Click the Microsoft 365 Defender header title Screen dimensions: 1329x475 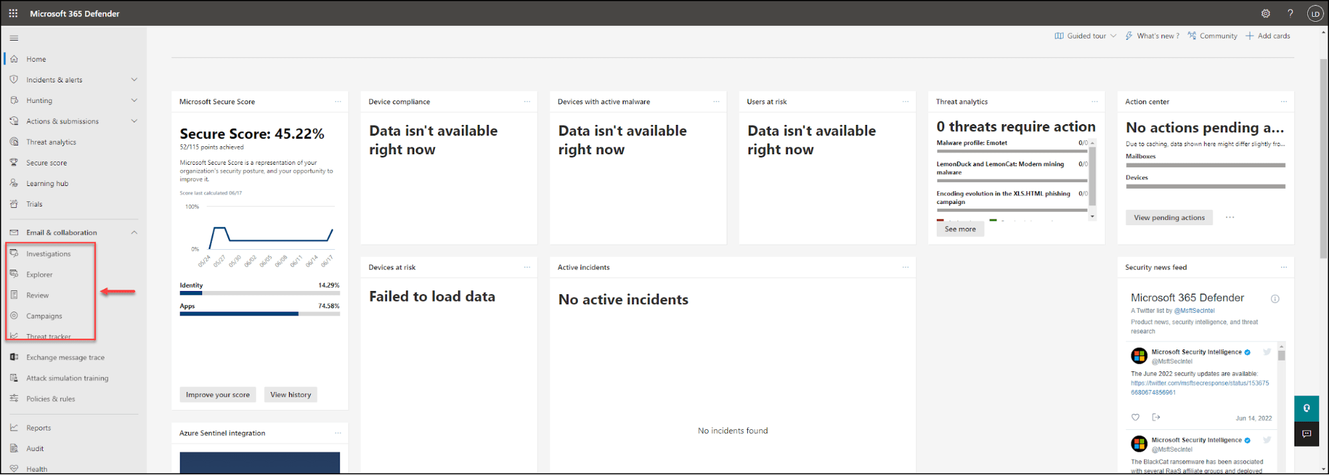point(74,13)
